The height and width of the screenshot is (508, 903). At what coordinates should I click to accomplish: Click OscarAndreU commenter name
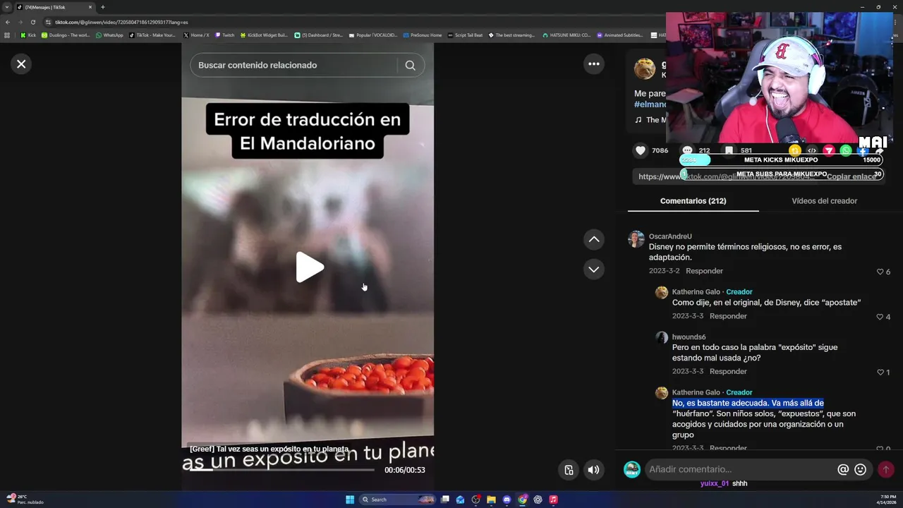(x=670, y=236)
